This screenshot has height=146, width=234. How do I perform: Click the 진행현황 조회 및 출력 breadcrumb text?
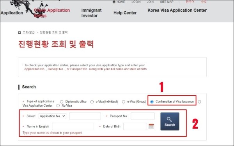coord(54,32)
